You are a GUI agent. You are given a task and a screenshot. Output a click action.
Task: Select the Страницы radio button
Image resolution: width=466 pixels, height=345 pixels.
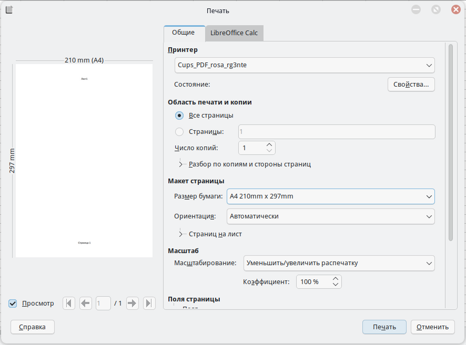coord(179,132)
